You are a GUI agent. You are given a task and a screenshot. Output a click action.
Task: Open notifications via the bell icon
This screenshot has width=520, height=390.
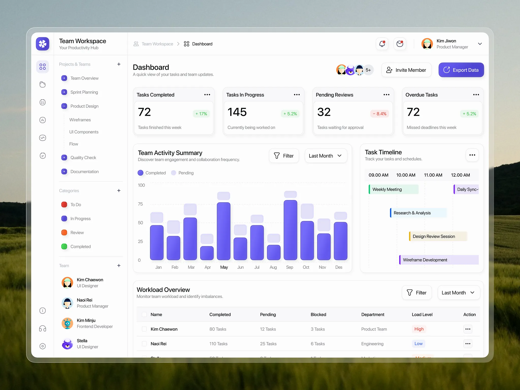[382, 44]
